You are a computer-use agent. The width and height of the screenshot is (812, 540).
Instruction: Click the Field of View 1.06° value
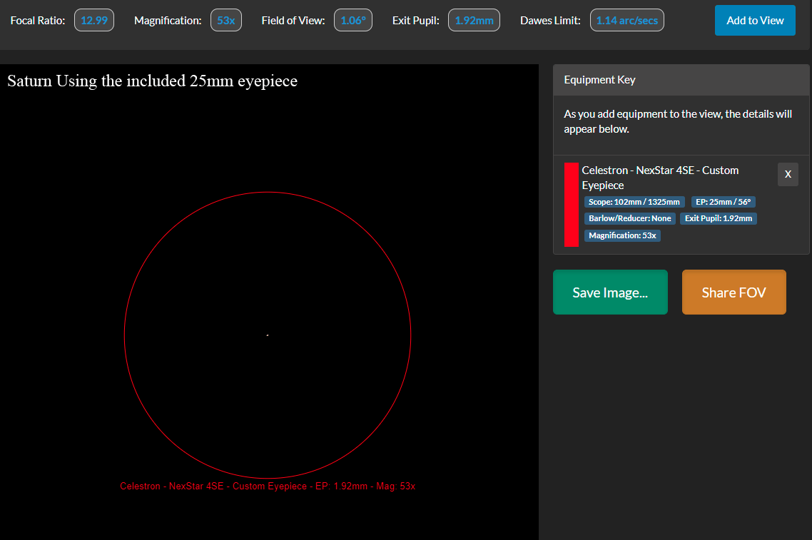click(353, 21)
